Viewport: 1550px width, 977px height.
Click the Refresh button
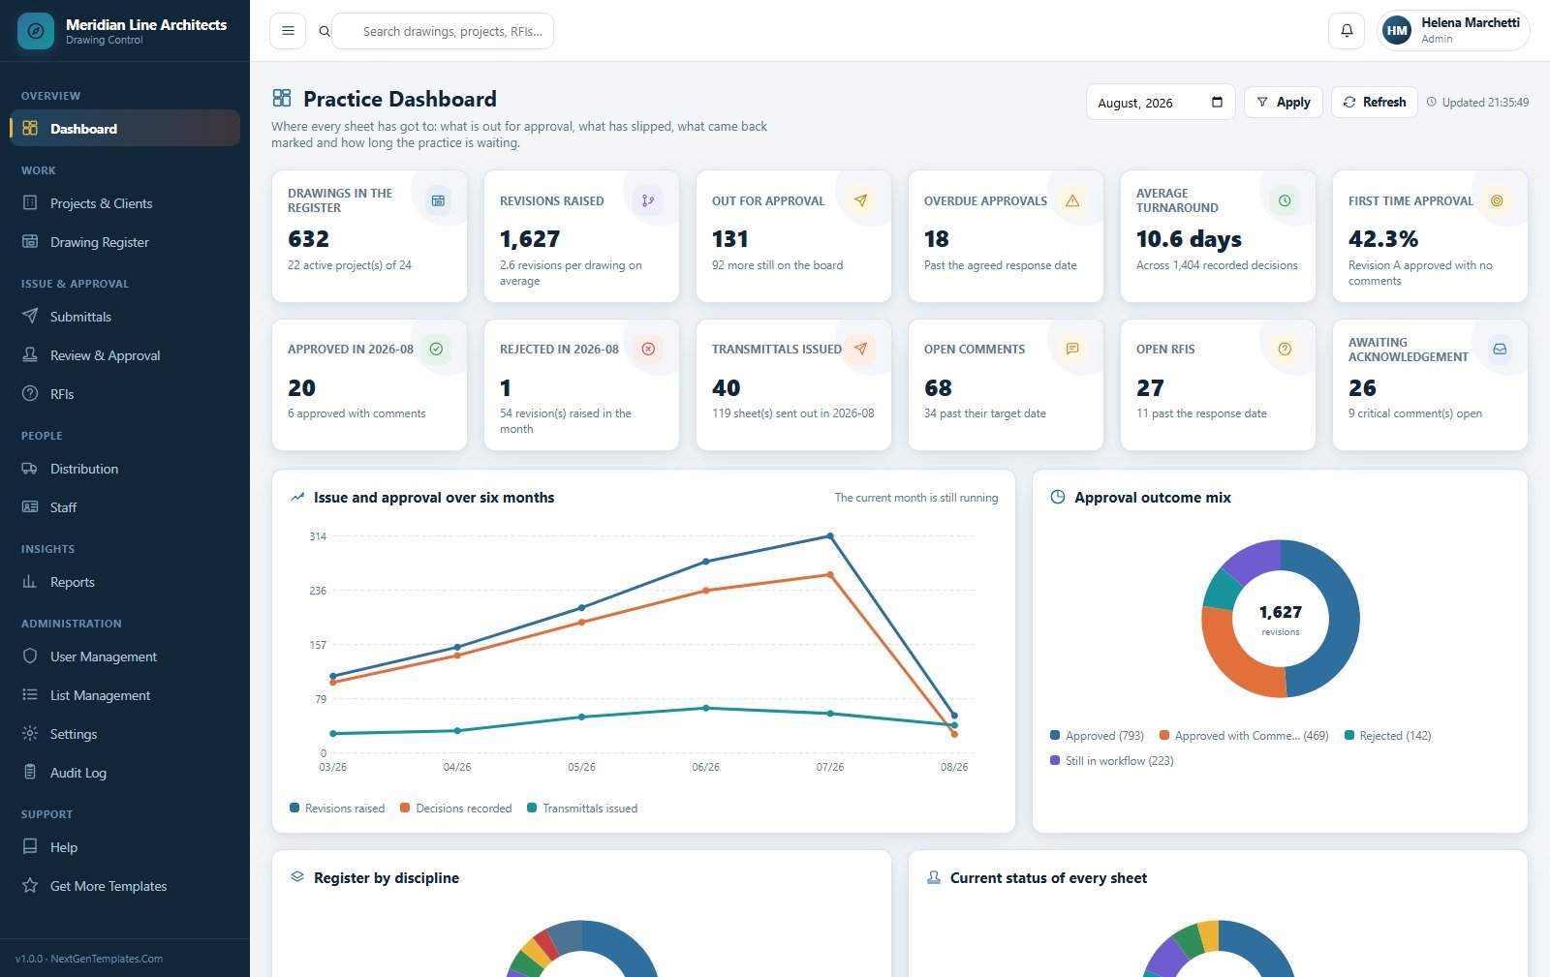tap(1374, 103)
